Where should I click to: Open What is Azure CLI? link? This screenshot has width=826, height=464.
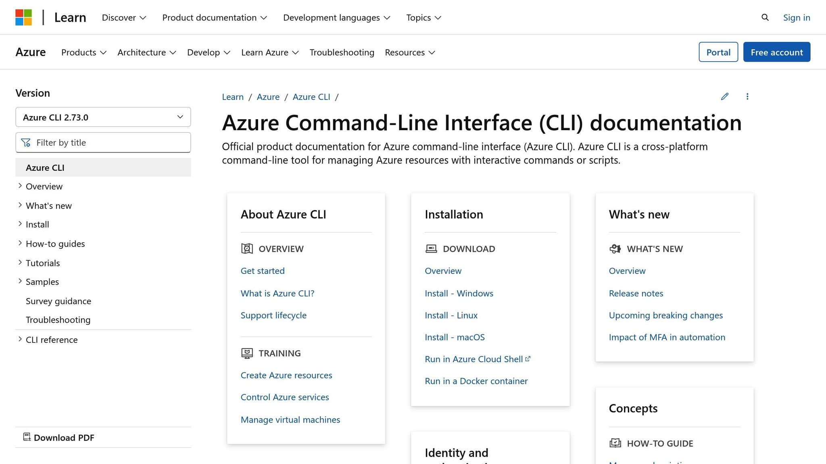coord(277,293)
